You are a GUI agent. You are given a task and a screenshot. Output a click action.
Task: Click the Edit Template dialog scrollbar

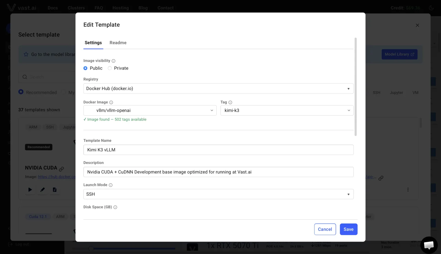[x=356, y=87]
